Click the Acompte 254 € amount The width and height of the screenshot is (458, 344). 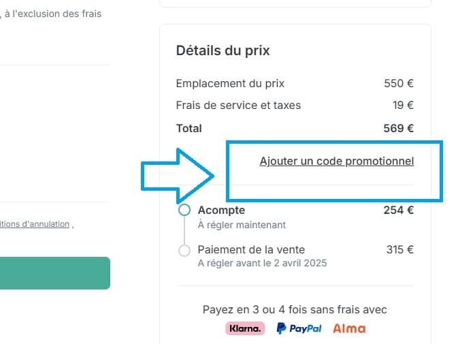coord(398,210)
